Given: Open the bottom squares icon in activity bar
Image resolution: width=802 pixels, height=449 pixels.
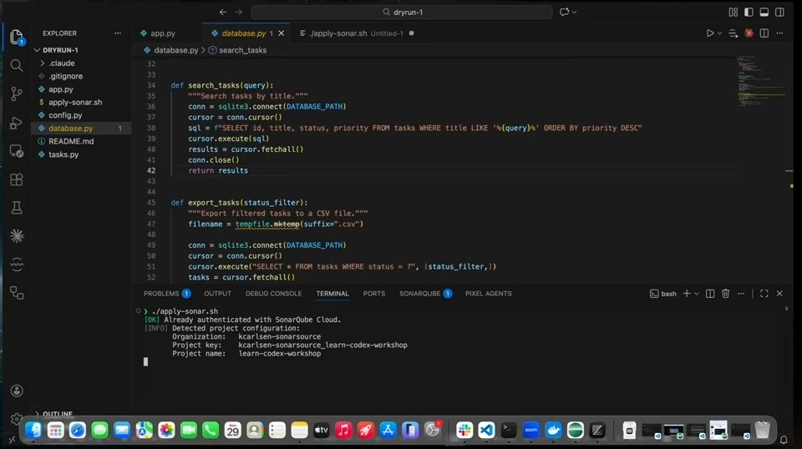Looking at the screenshot, I should (x=17, y=293).
